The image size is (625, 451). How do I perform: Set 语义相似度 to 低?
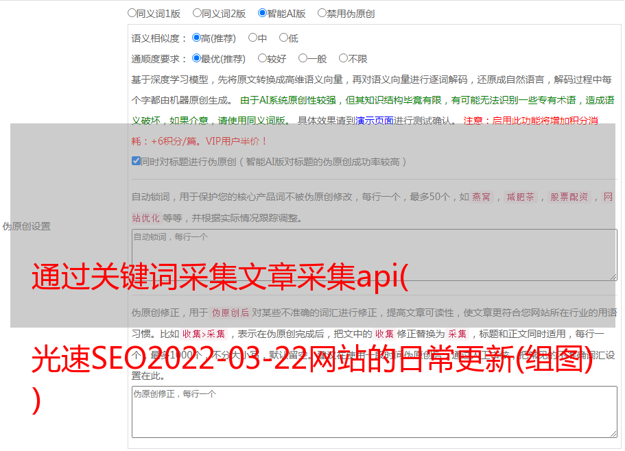tap(283, 38)
